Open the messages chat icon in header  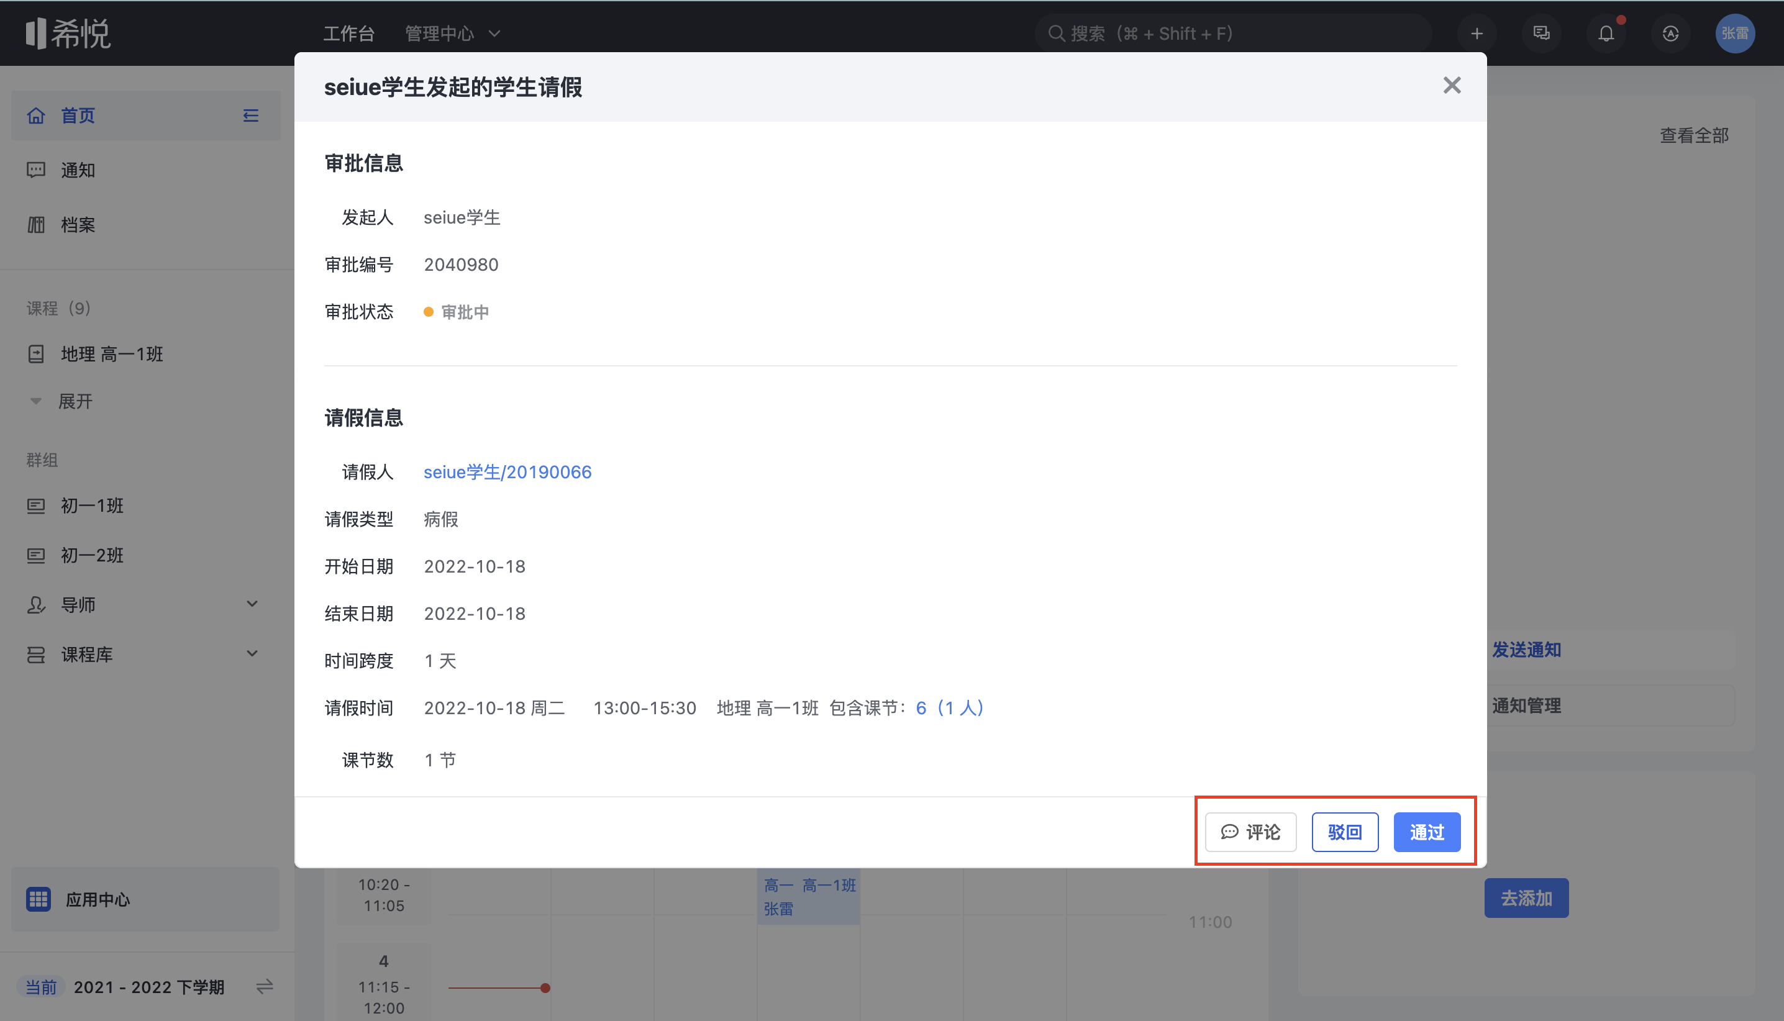1541,33
